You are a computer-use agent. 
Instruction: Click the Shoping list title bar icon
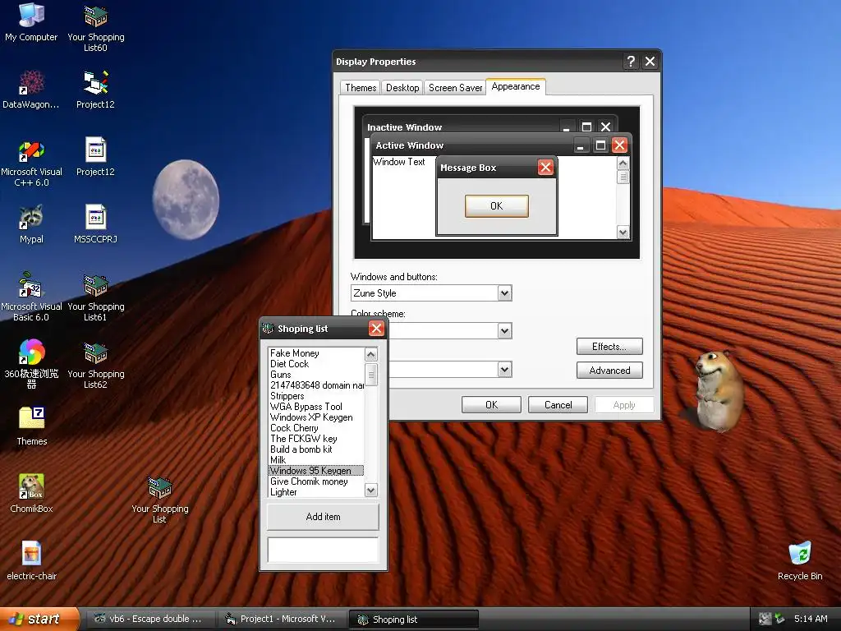tap(268, 329)
